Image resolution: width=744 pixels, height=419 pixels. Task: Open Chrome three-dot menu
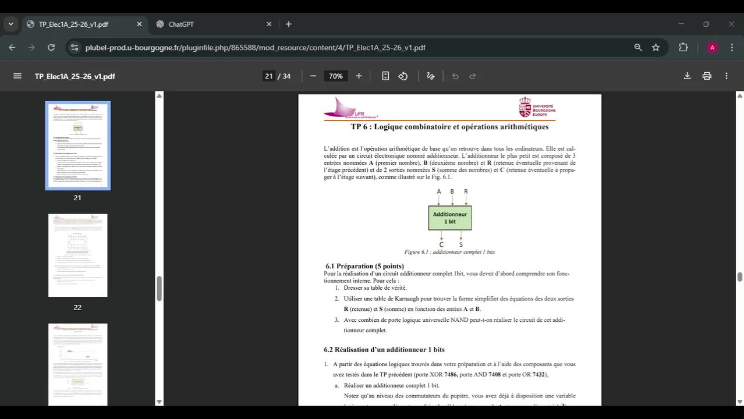732,48
